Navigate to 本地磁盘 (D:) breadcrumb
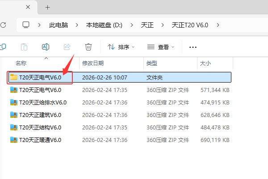Viewport: 268px width, 179px height. coord(104,25)
